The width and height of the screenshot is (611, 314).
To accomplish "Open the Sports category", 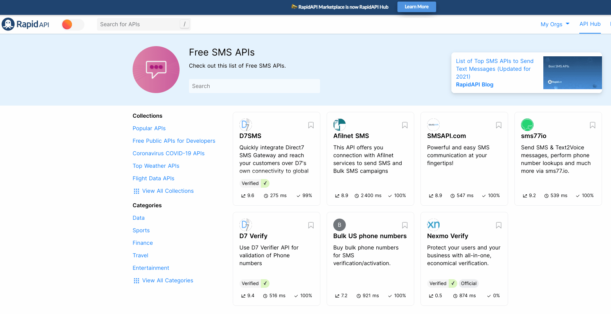I will pyautogui.click(x=141, y=230).
